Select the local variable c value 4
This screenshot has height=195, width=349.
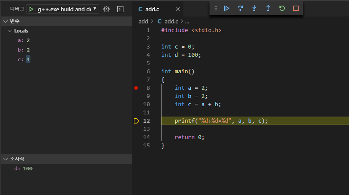[28, 59]
